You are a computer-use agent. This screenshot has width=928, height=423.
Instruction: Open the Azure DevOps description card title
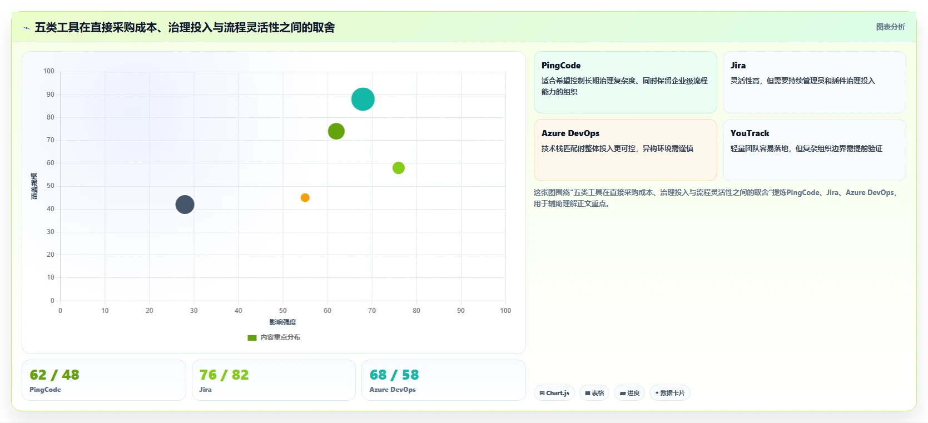coord(570,133)
